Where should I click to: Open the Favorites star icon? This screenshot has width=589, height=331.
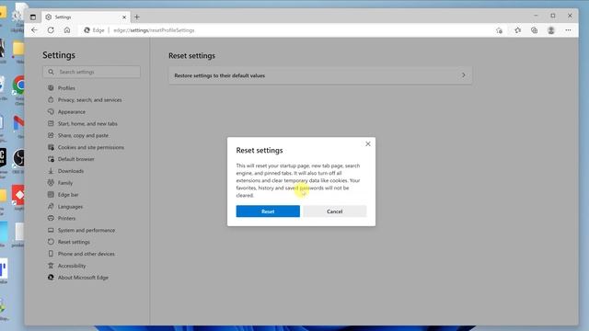pyautogui.click(x=517, y=30)
